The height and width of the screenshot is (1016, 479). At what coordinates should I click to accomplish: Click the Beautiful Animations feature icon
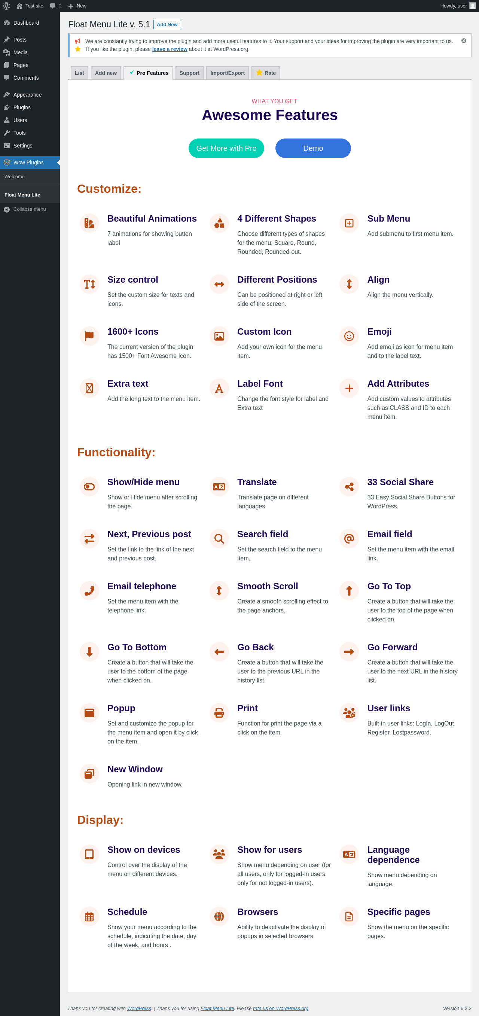click(x=89, y=223)
